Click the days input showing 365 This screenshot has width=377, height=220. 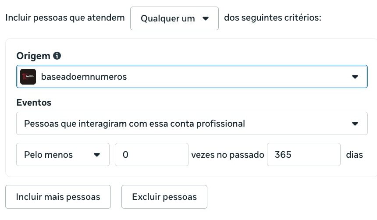303,155
